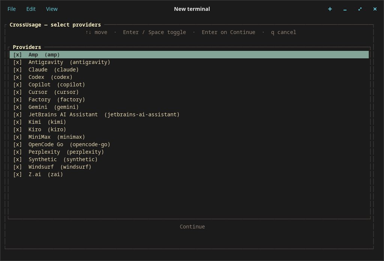Click the "(gemini)" identifier text
Screen dimensions: 384x261
(66, 107)
